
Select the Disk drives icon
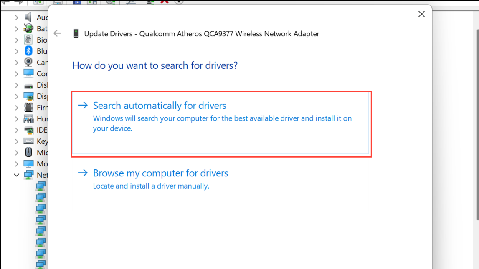(x=28, y=85)
